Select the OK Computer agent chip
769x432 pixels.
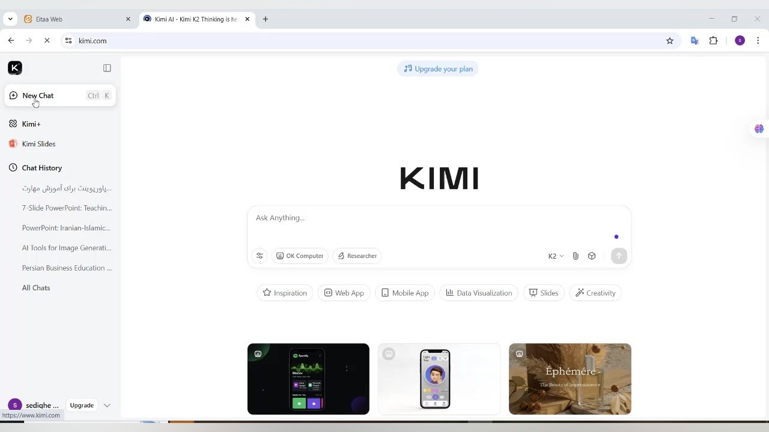click(x=300, y=256)
